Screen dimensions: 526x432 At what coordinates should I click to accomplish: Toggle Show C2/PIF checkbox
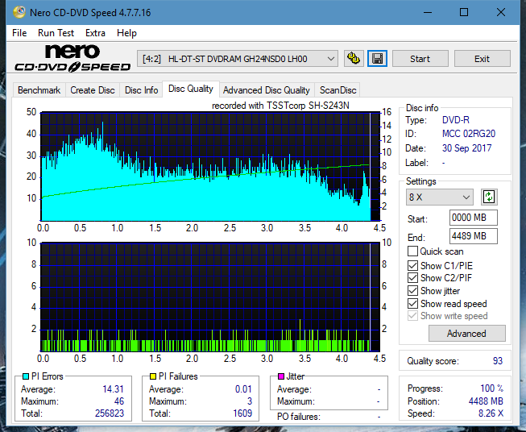click(412, 278)
